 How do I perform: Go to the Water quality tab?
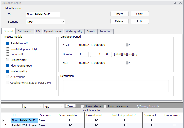coord(74,31)
